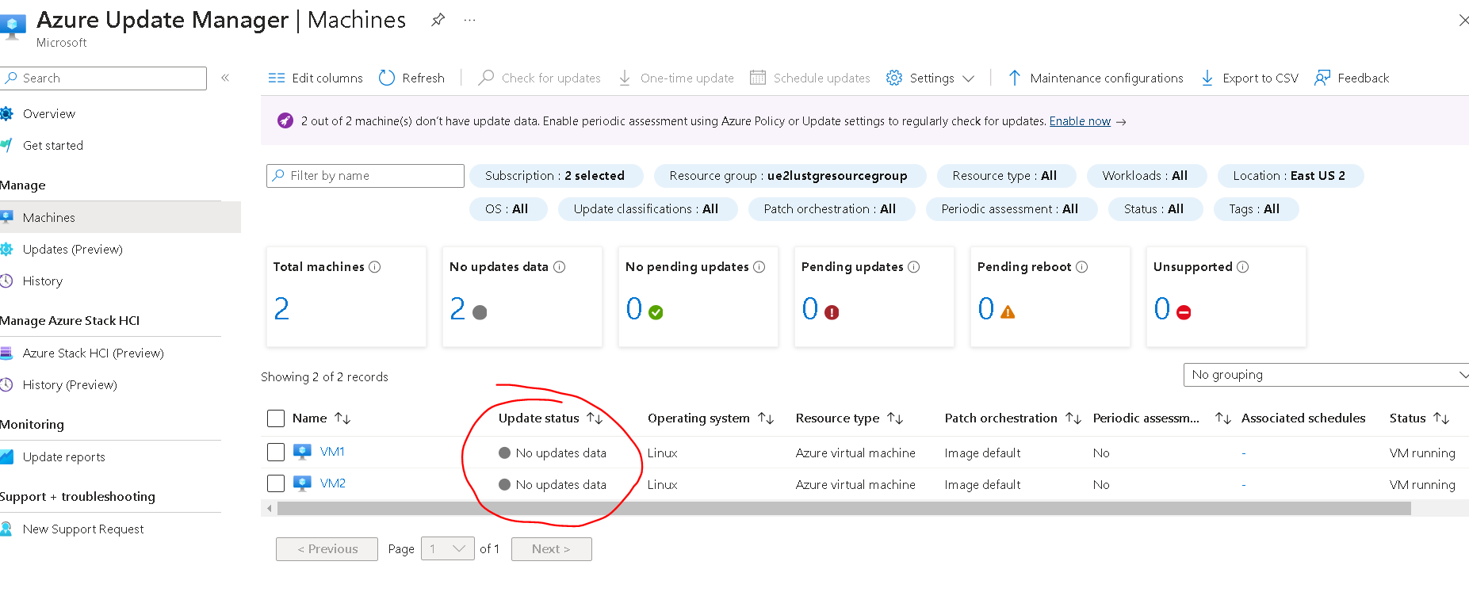Click the Settings gear icon
The height and width of the screenshot is (592, 1469).
pos(894,78)
